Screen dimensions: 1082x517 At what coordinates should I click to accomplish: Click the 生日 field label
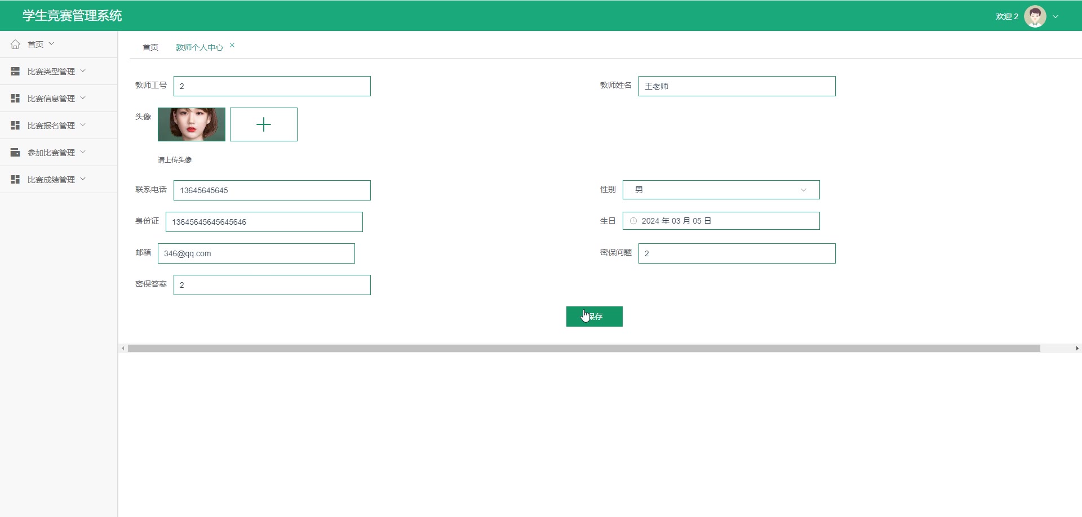(x=608, y=221)
